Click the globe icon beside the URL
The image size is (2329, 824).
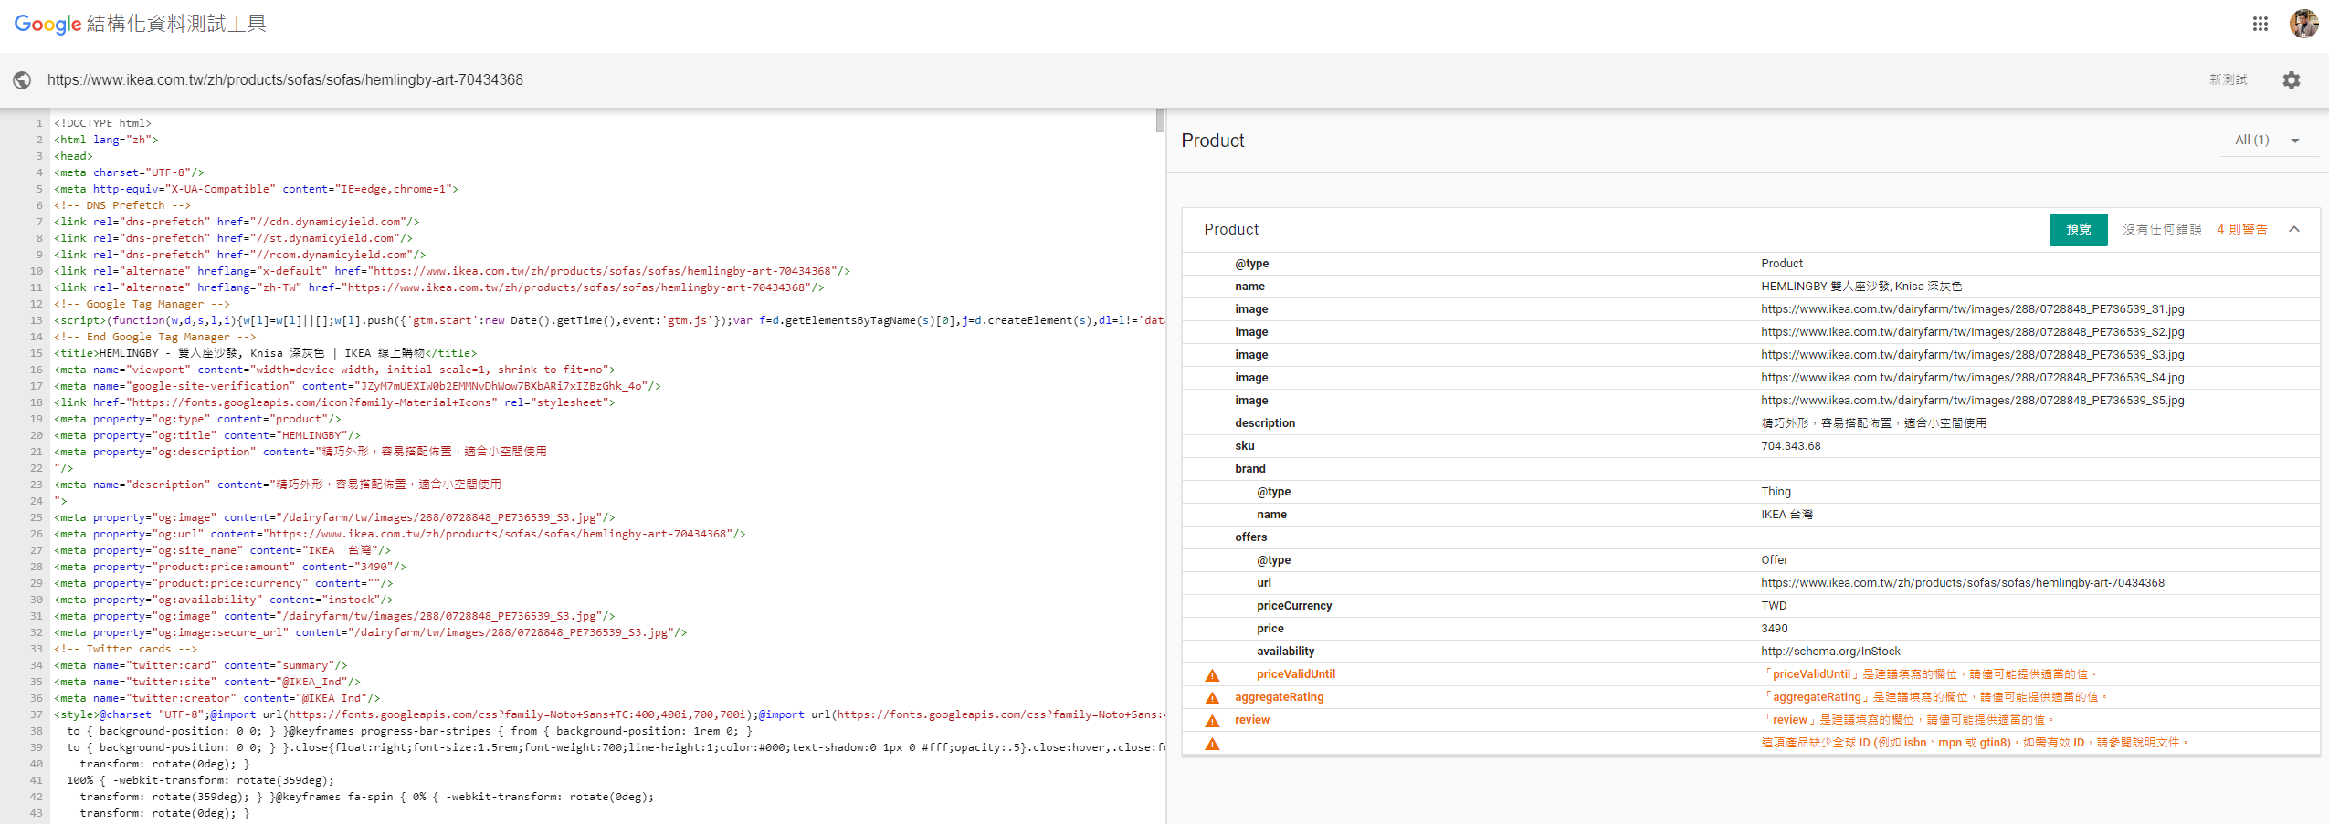[22, 80]
